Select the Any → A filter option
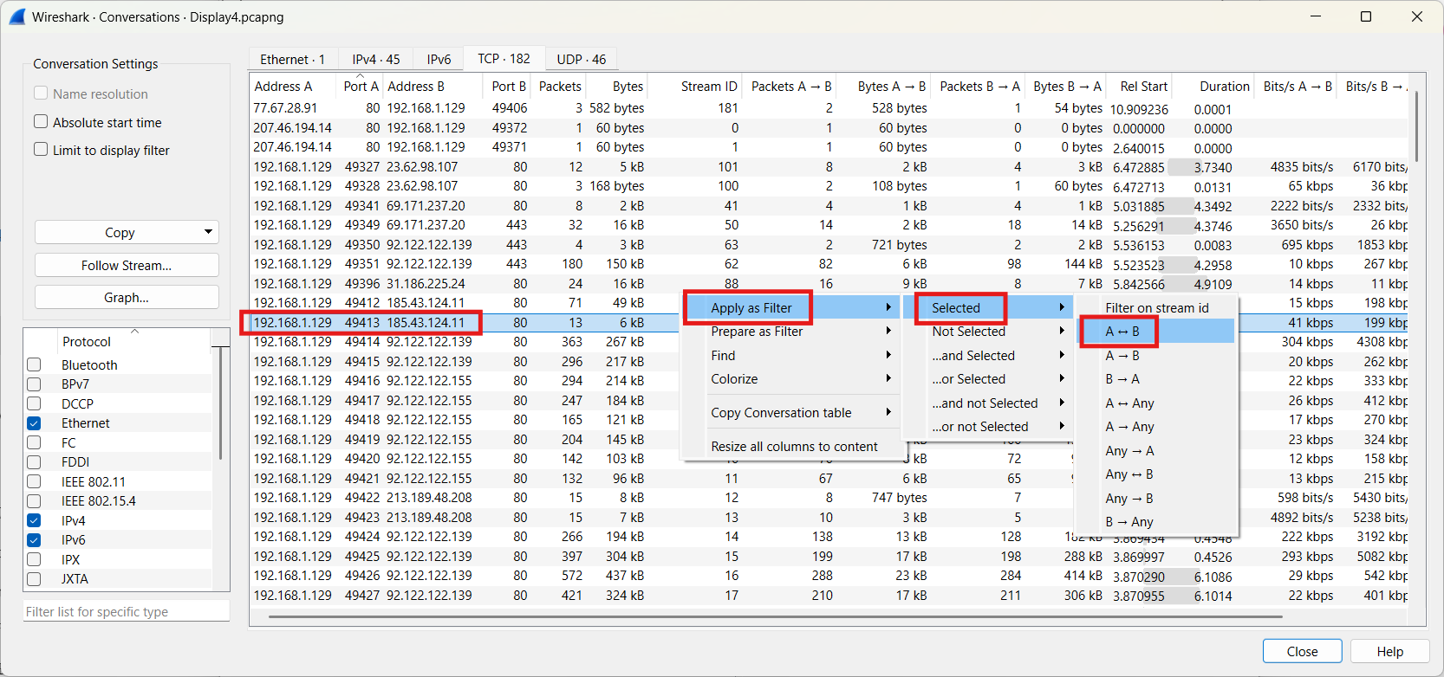 1156,450
